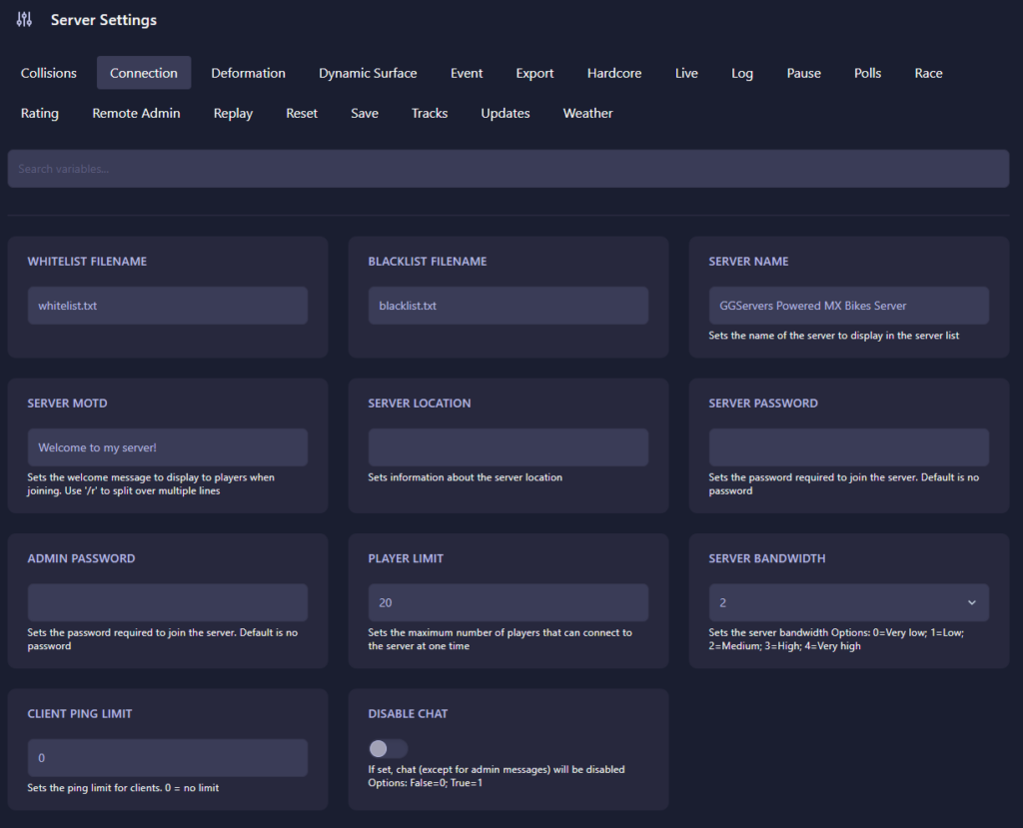The image size is (1023, 828).
Task: Focus the Search variables field
Action: [x=509, y=169]
